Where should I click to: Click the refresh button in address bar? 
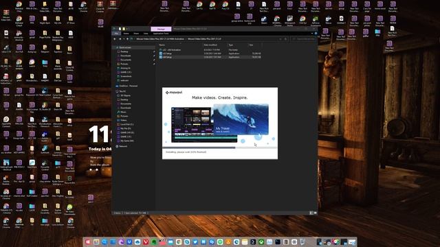[286, 39]
